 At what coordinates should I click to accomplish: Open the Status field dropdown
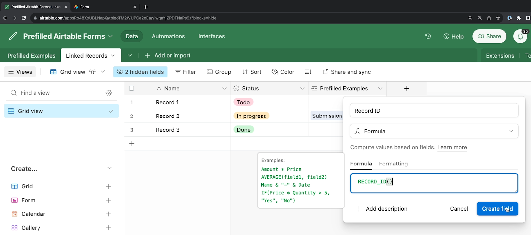click(302, 88)
